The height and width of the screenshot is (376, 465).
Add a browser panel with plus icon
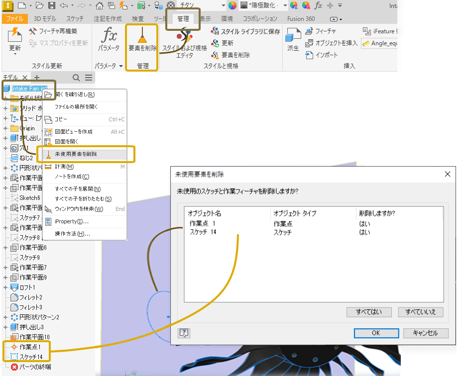coord(37,78)
